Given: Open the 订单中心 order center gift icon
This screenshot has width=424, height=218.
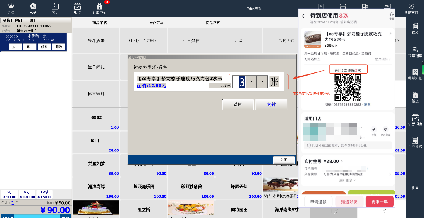Looking at the screenshot, I should pos(100,9).
